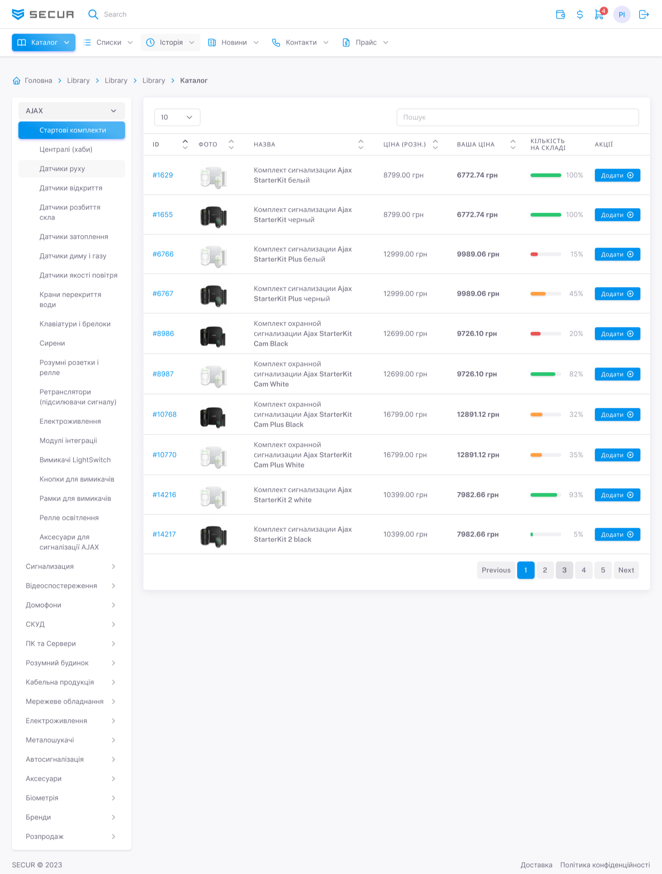Viewport: 662px width, 874px height.
Task: Open the rows-per-page dropdown showing 10
Action: 177,118
